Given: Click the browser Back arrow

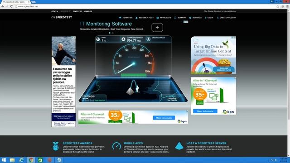Looking at the screenshot, I should tap(3, 6).
